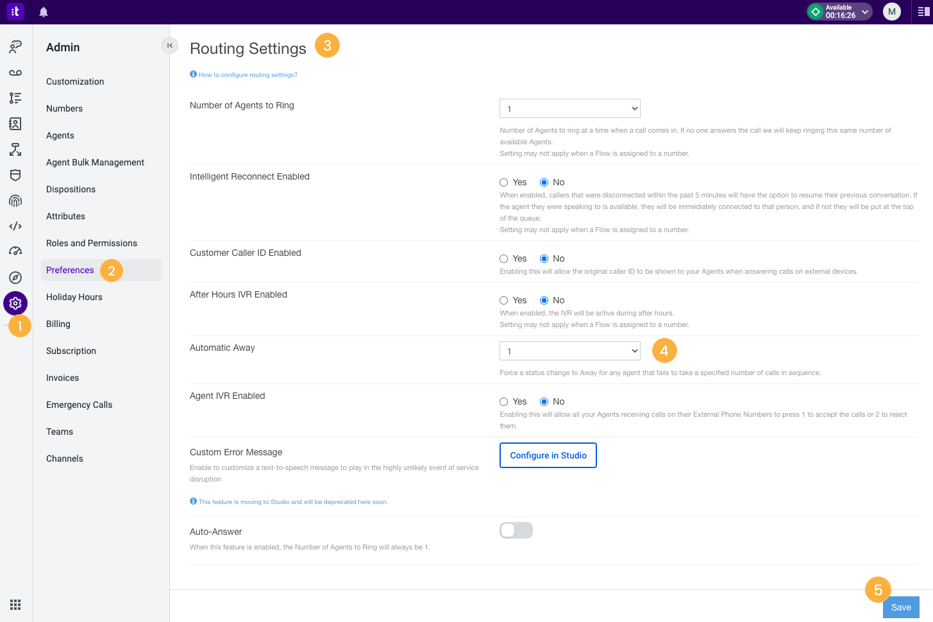Open the code brackets icon in sidebar

pyautogui.click(x=15, y=226)
